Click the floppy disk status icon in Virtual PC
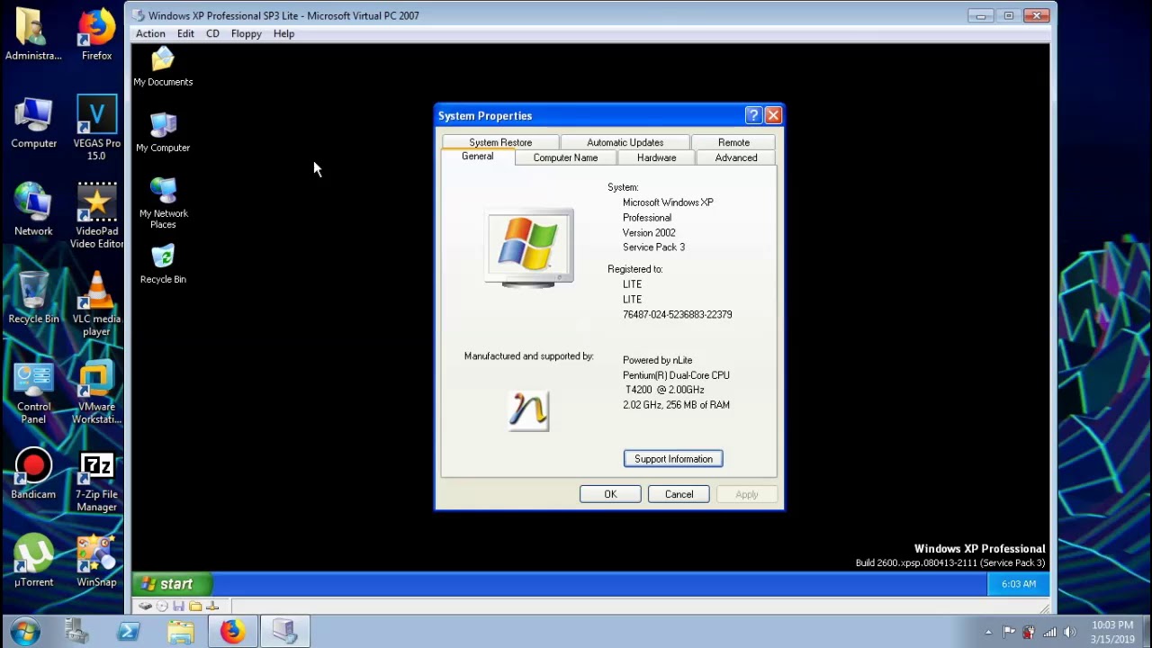Viewport: 1152px width, 648px height. (x=178, y=607)
